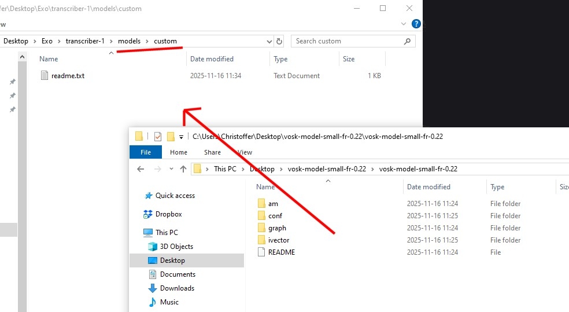Click the Properties icon in quick access toolbar
This screenshot has height=312, width=569.
point(158,137)
